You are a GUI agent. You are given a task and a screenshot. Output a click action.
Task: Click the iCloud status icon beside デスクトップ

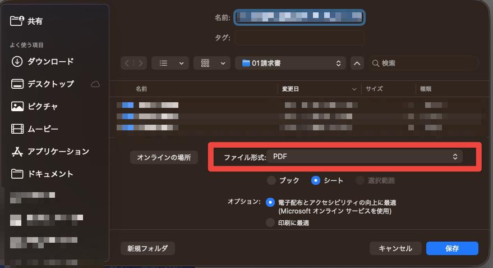[95, 84]
